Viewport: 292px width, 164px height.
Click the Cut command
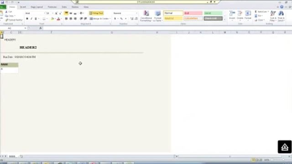9,12
